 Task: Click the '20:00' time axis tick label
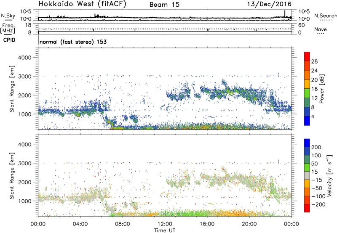(249, 224)
